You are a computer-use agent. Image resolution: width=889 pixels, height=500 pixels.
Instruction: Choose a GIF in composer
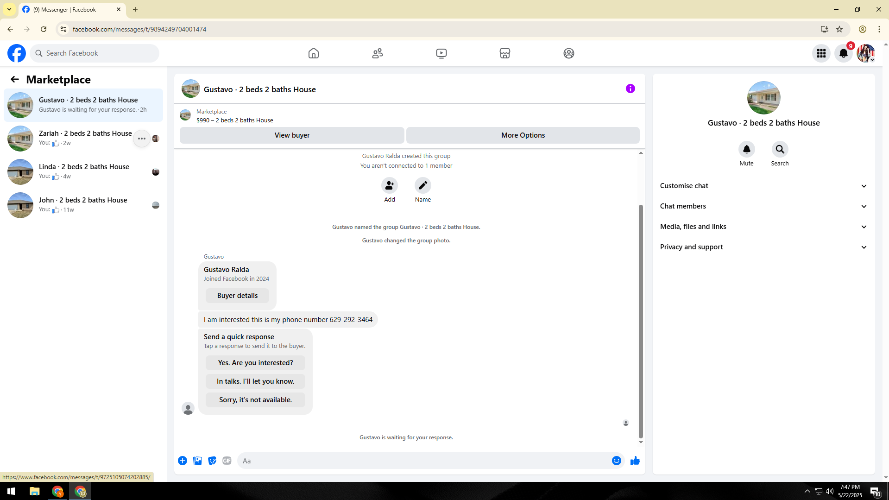227,461
